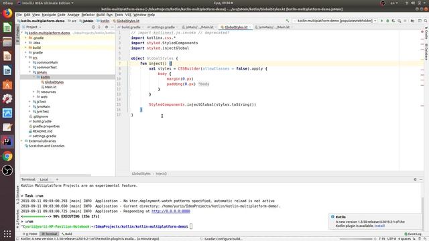
Task: Click the GlobalStyles breadcrumb below the editor
Action: [x=141, y=173]
